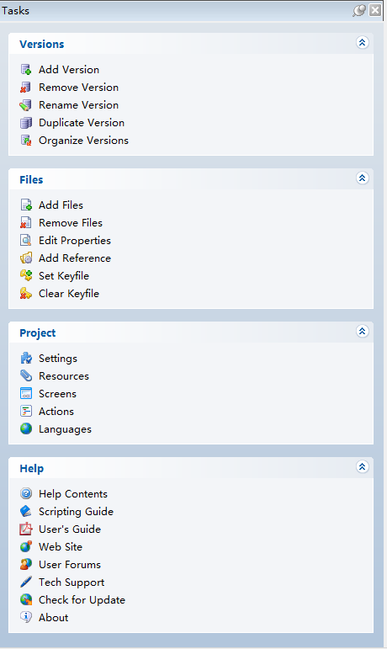Click the Add Files document icon
This screenshot has height=649, width=387.
tap(26, 205)
